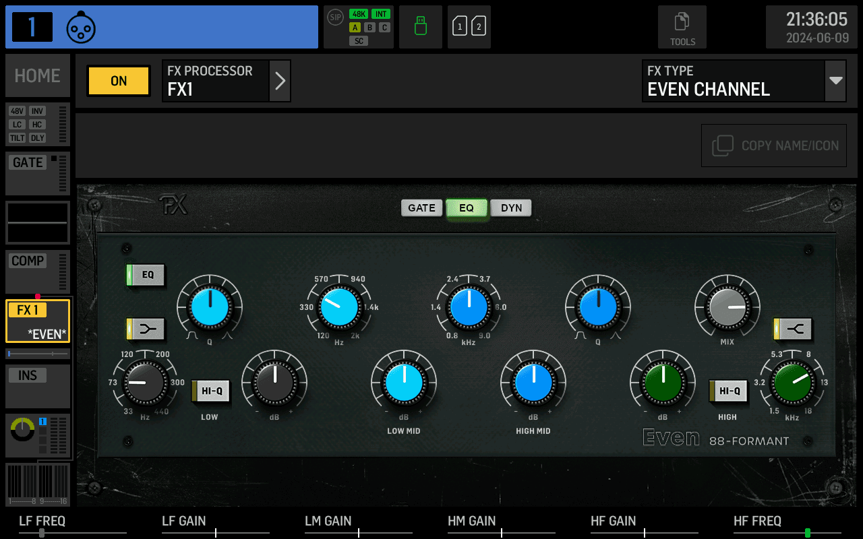The height and width of the screenshot is (539, 863).
Task: Open the FX PROCESSOR FX1 chevron
Action: click(280, 81)
